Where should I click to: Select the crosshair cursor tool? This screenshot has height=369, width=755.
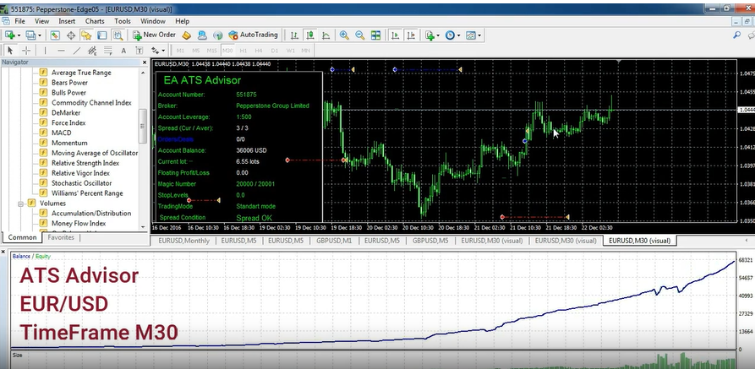pos(26,51)
